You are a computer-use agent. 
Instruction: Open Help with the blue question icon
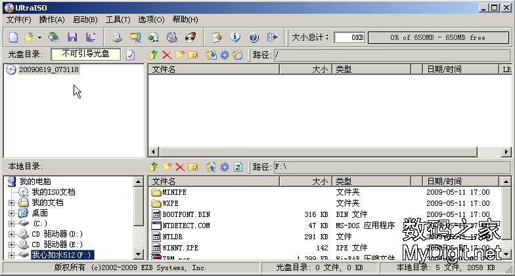[x=254, y=37]
